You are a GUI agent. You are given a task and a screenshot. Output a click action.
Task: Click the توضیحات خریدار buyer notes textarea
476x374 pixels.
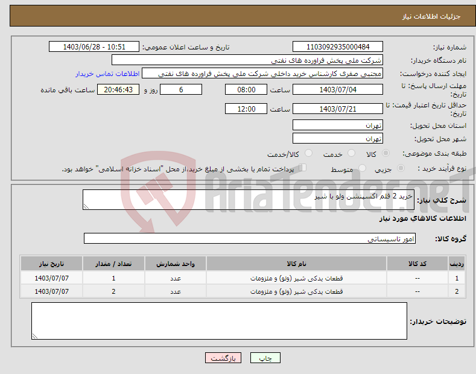(x=219, y=321)
